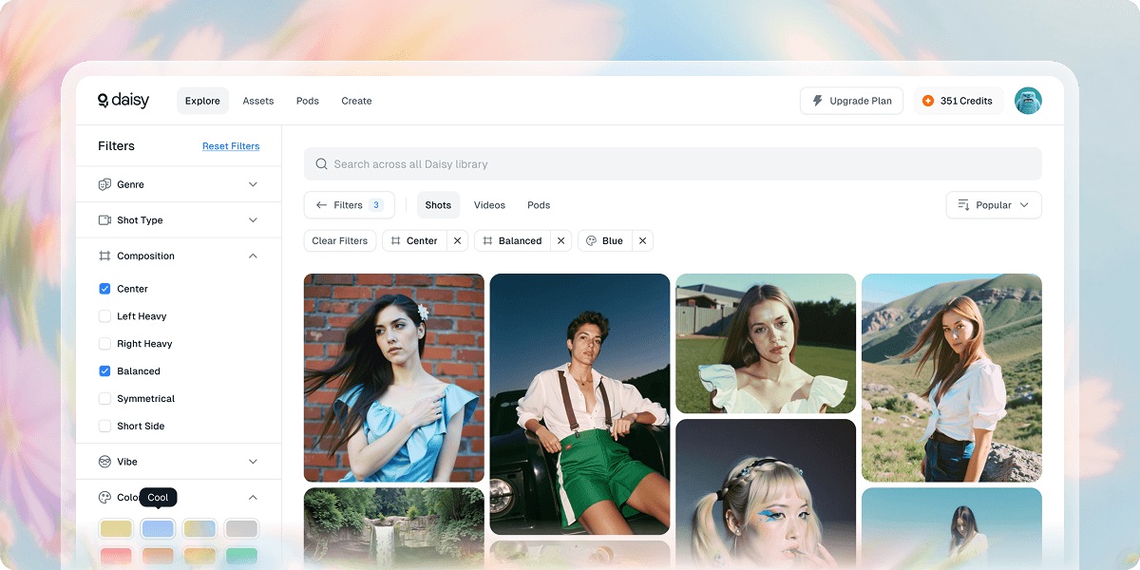Select the Genre filter's masks icon
Screen dimensions: 1140x570
coord(103,184)
